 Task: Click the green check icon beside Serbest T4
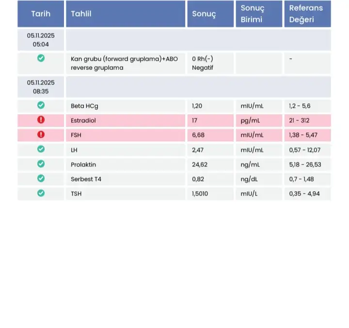click(x=41, y=179)
